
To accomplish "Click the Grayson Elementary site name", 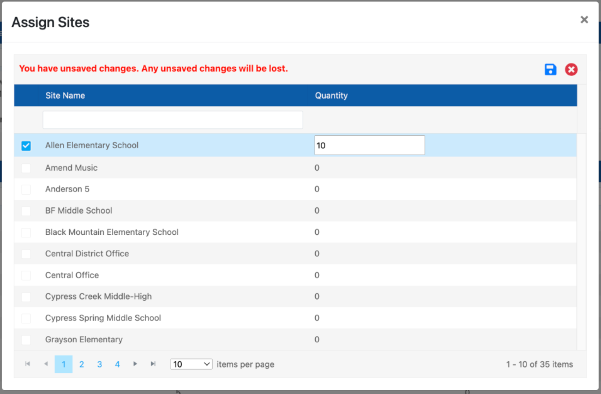I will pos(84,339).
